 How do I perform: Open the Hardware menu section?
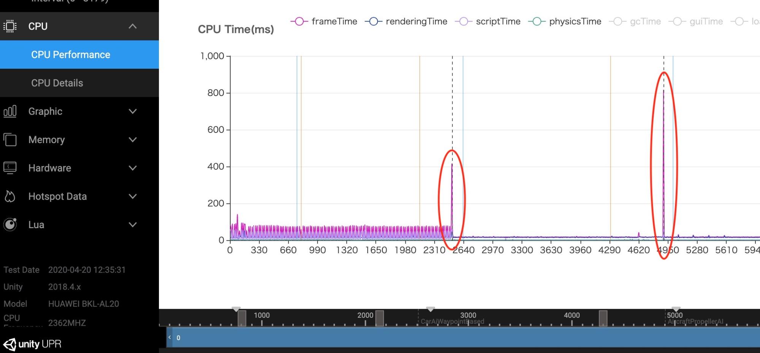79,168
